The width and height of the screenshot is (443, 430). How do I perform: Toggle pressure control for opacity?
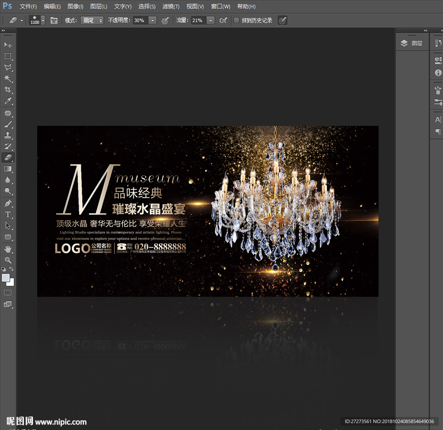pos(165,20)
